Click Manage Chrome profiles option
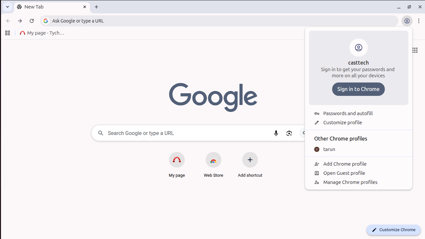Screen dimensions: 425x239 (x=350, y=182)
